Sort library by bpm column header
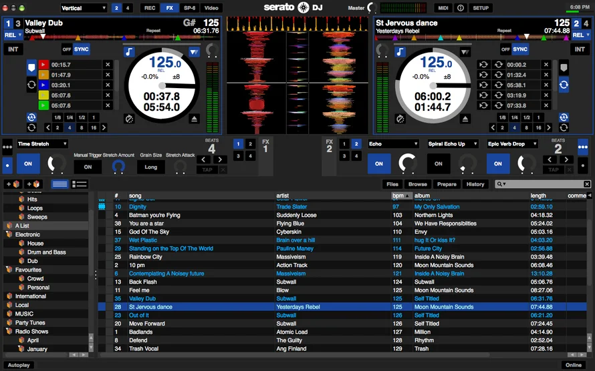Viewport: 595px width, 371px height. coord(401,196)
